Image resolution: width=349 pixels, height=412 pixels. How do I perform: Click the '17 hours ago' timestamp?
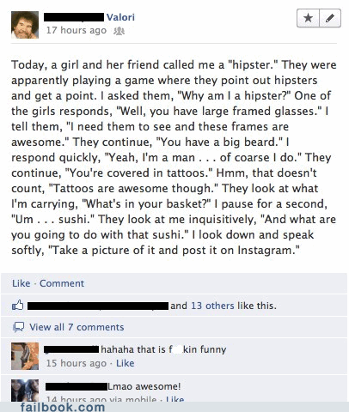point(77,30)
